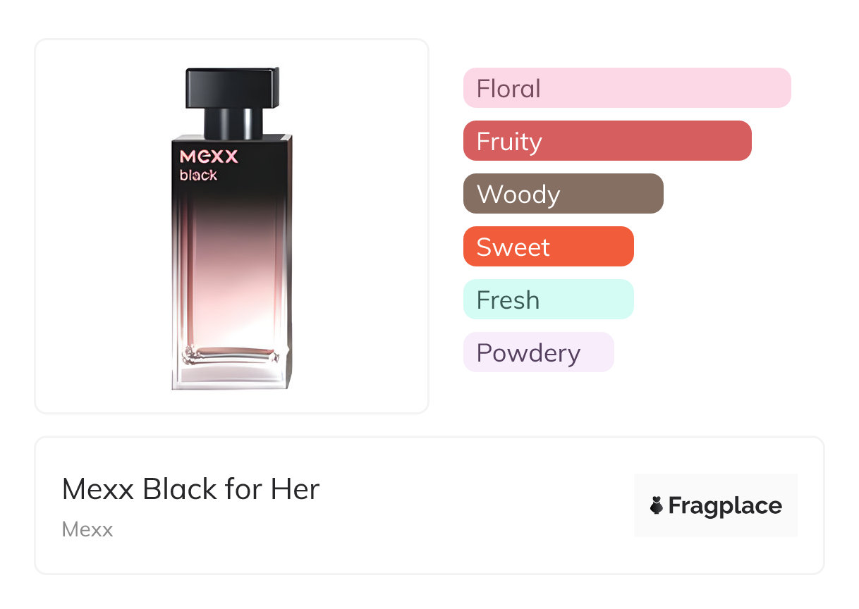The image size is (859, 609).
Task: Select the mint Fresh accord bar
Action: pyautogui.click(x=548, y=300)
